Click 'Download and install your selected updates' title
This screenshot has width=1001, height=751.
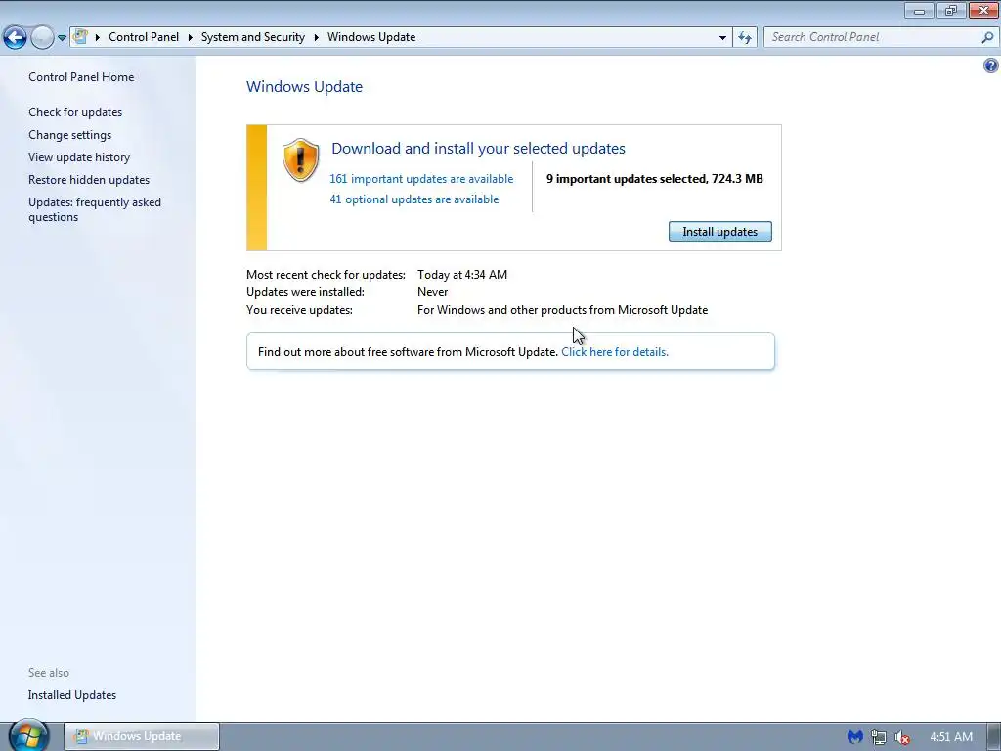[x=478, y=149]
